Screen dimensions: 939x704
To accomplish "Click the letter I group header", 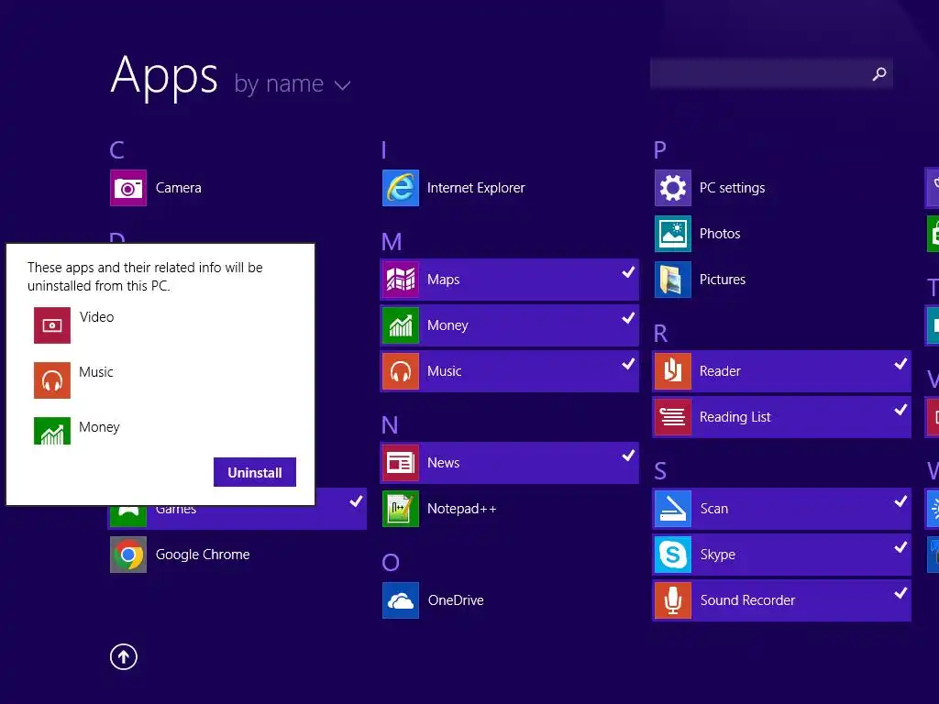I will point(384,150).
